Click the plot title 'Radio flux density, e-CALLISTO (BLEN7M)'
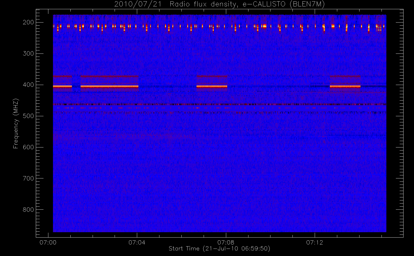Viewport: 414px width, 256px height. click(247, 4)
